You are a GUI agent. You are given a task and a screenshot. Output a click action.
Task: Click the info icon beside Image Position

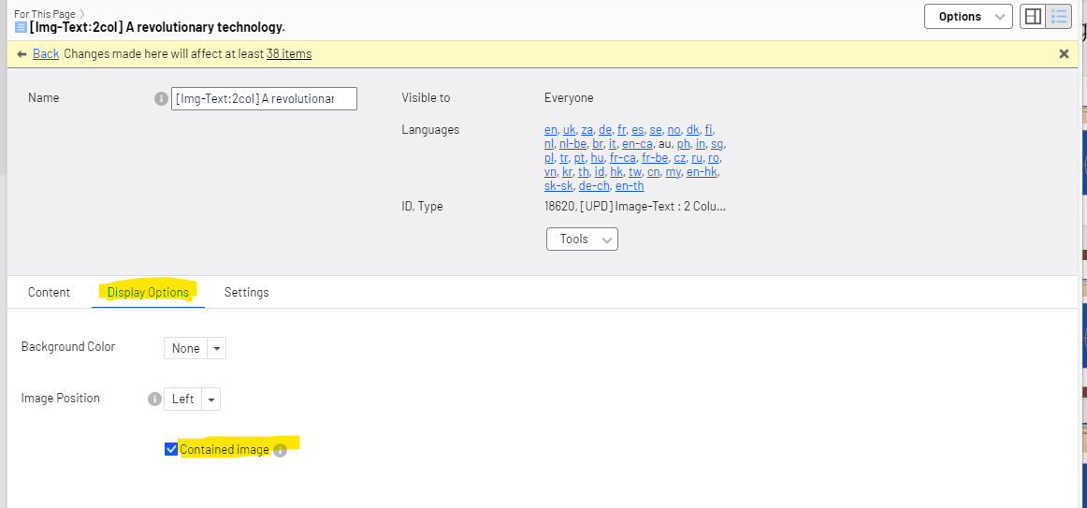pos(155,399)
